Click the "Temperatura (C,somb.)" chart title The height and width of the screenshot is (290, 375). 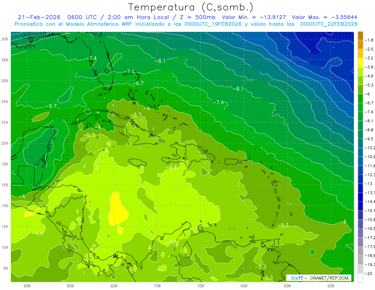(191, 7)
